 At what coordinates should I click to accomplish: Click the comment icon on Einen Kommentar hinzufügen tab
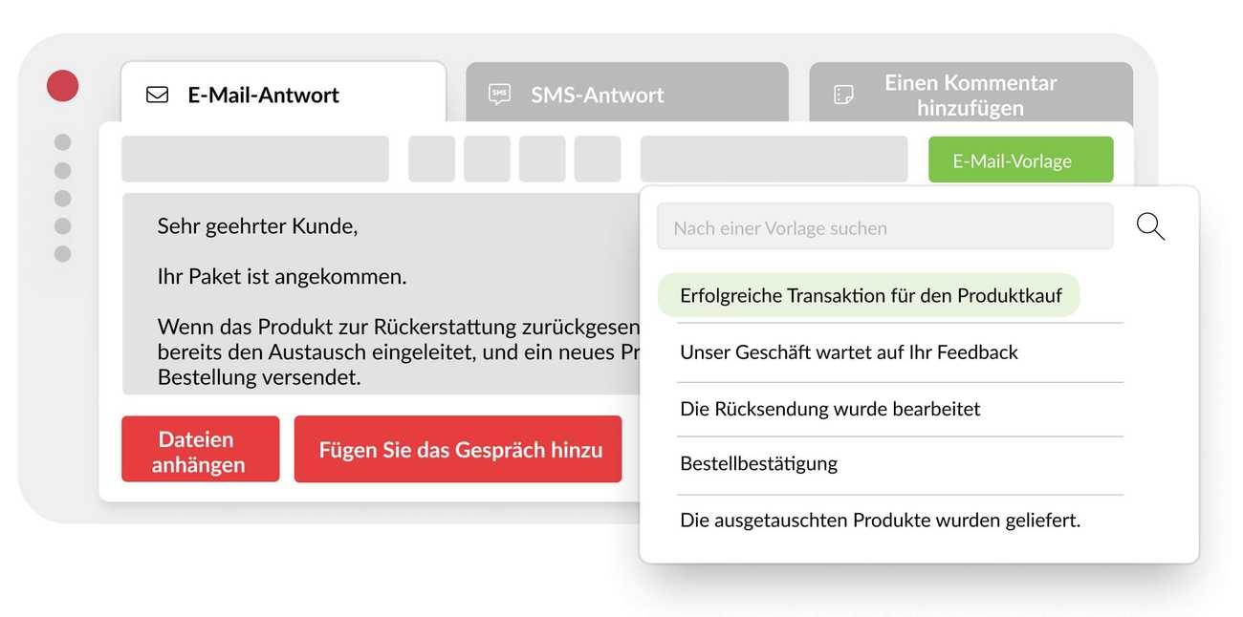point(842,94)
